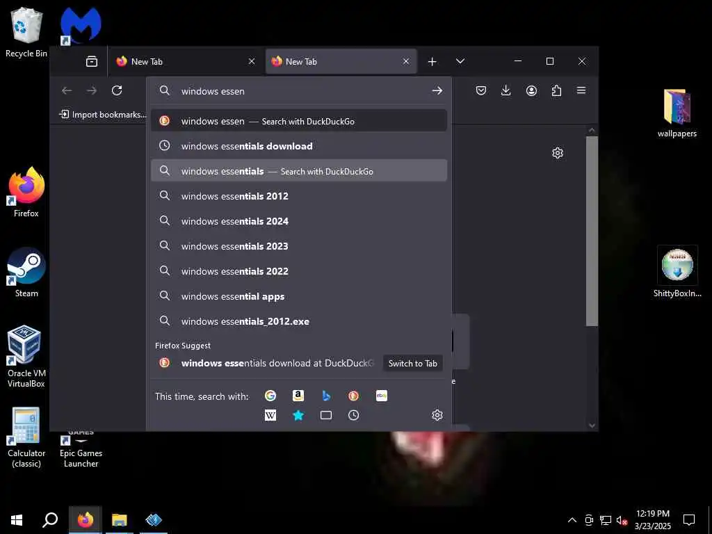Viewport: 712px width, 534px height.
Task: Open network tray icon
Action: click(605, 520)
